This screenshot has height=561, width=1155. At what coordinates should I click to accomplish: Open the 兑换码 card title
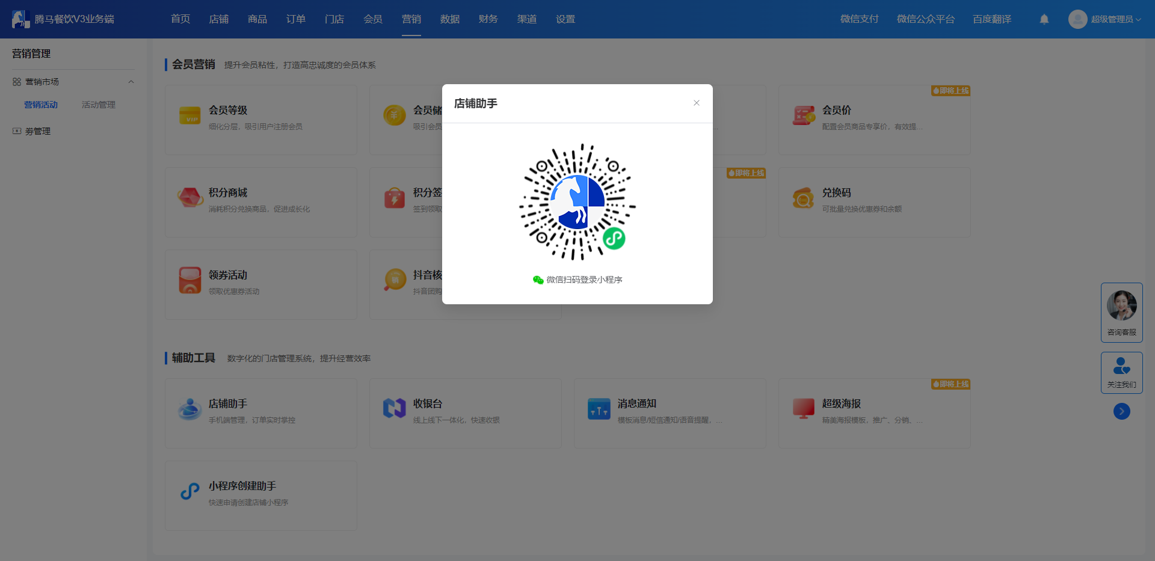pyautogui.click(x=837, y=192)
